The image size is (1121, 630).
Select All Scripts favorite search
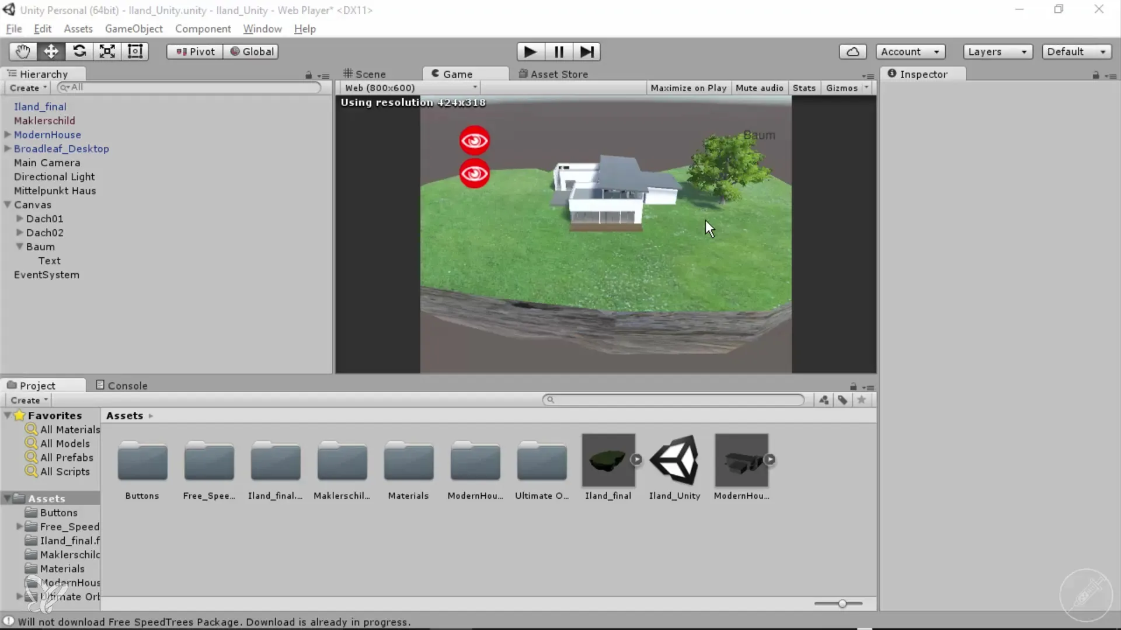point(57,471)
